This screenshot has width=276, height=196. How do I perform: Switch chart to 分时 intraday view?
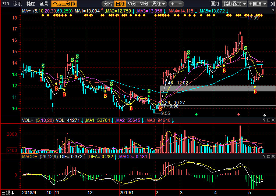[108, 4]
